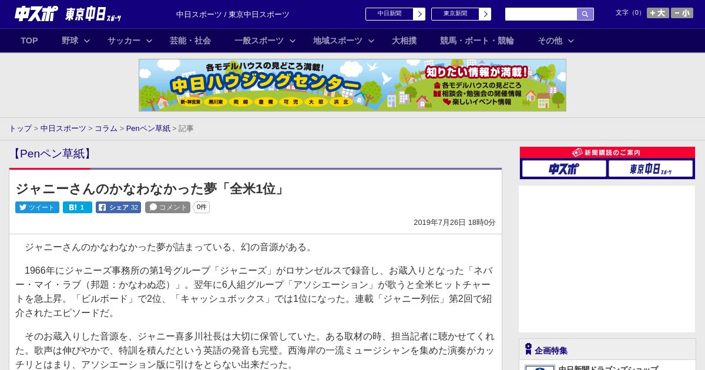The image size is (705, 370).
Task: Open the 東京新聞 link button
Action: tap(455, 14)
